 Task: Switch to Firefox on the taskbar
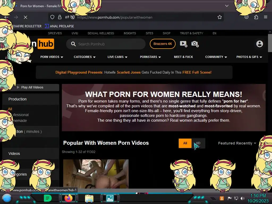click(68, 198)
